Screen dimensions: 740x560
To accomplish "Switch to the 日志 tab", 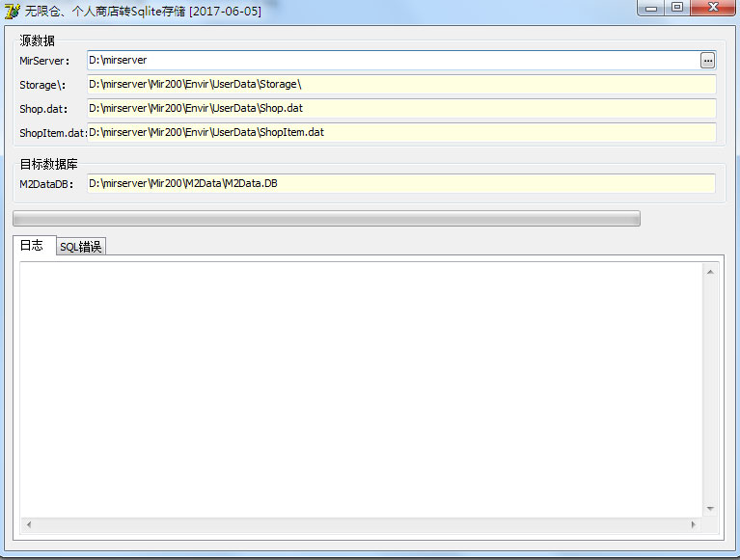I will coord(32,245).
